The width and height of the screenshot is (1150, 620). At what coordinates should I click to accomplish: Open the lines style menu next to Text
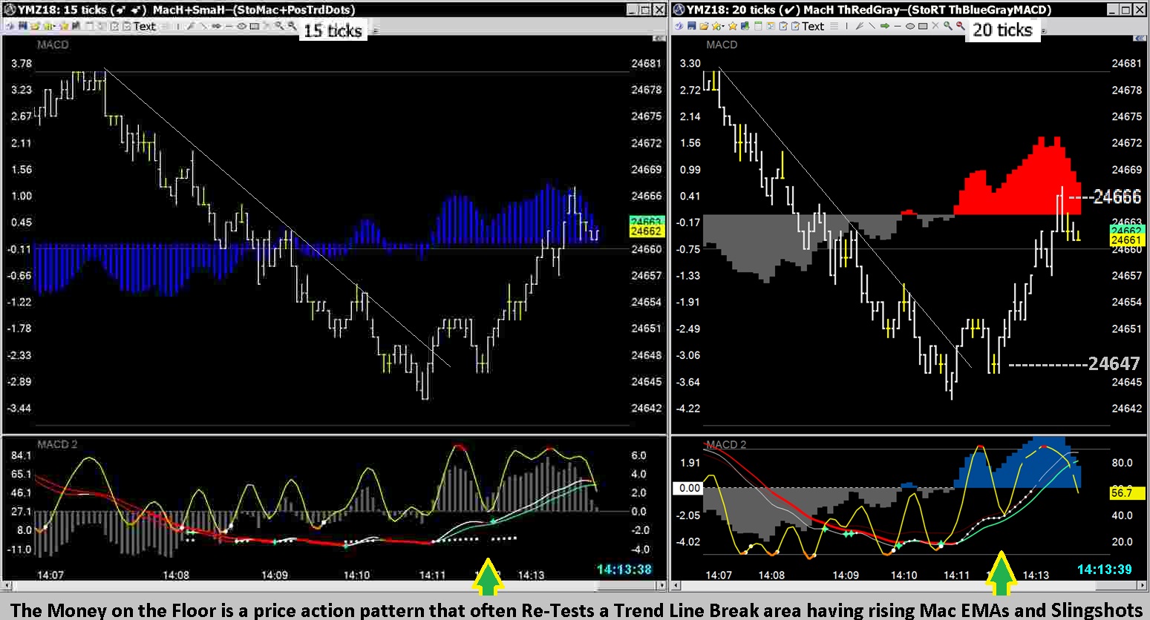point(834,28)
